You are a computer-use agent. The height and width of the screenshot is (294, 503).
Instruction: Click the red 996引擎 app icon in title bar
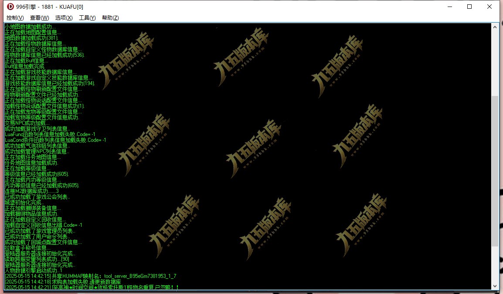[x=10, y=7]
